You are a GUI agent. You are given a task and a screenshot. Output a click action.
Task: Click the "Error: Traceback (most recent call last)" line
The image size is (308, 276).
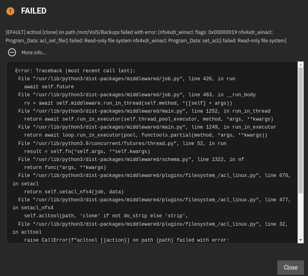pos(75,71)
